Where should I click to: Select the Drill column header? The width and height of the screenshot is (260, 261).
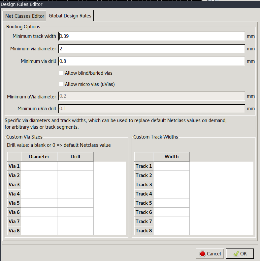pyautogui.click(x=76, y=157)
